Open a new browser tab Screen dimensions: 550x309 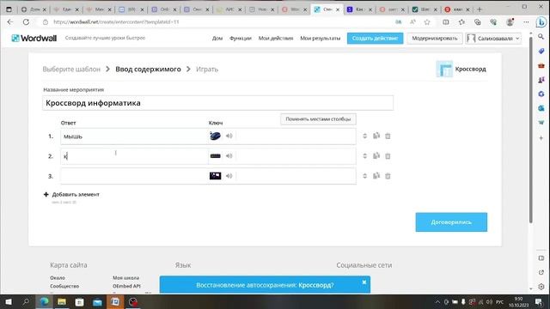pos(480,9)
